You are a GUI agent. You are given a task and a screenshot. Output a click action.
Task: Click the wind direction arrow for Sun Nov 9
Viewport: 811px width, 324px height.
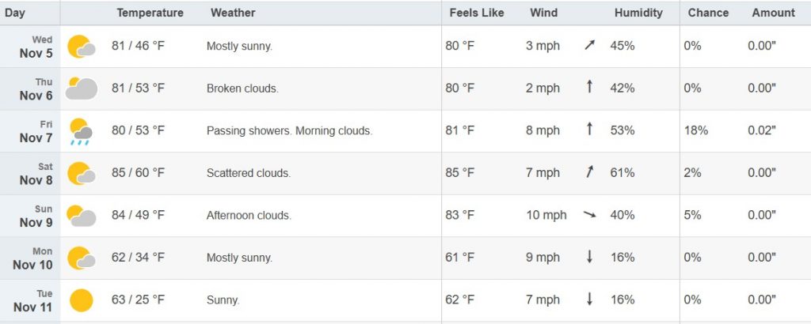pos(589,215)
